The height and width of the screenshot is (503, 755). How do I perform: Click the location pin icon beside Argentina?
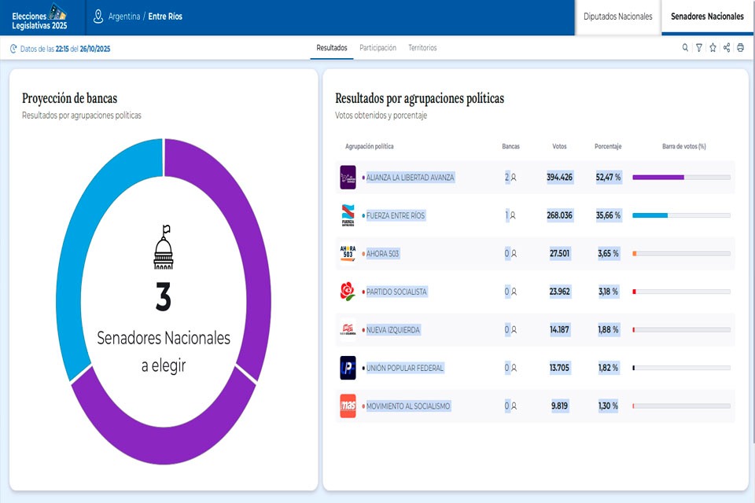tap(98, 17)
